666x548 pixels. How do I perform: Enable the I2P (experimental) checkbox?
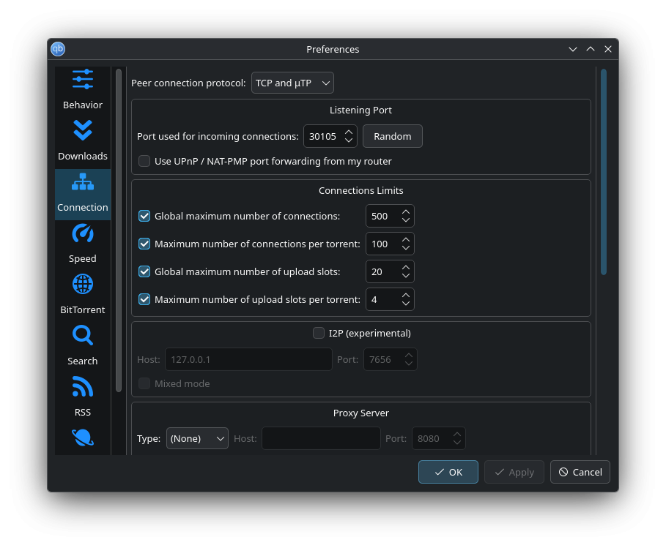(319, 333)
